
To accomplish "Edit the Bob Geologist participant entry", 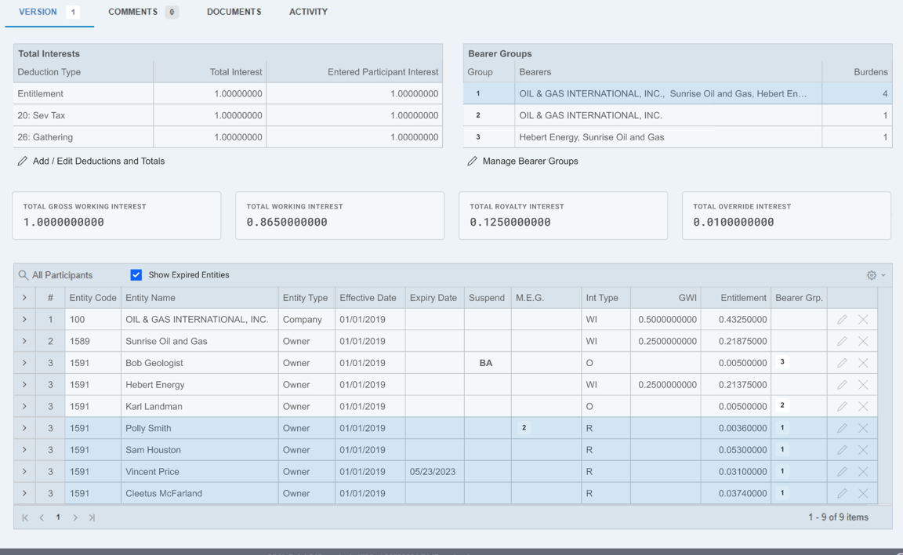I will tap(842, 363).
